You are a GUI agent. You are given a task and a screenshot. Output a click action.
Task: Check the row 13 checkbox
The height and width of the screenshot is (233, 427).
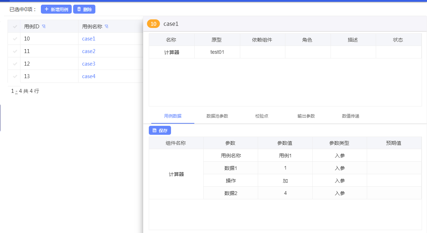[15, 76]
